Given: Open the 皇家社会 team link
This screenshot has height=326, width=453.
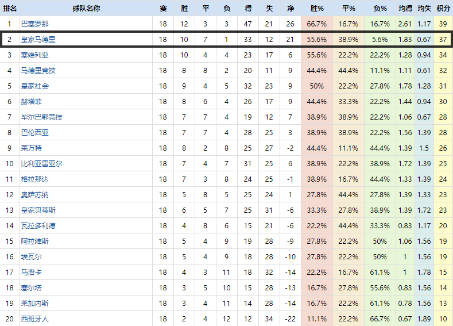Looking at the screenshot, I should pyautogui.click(x=34, y=86).
